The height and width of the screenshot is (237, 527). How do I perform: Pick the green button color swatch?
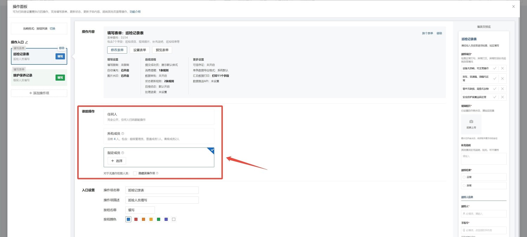(158, 219)
